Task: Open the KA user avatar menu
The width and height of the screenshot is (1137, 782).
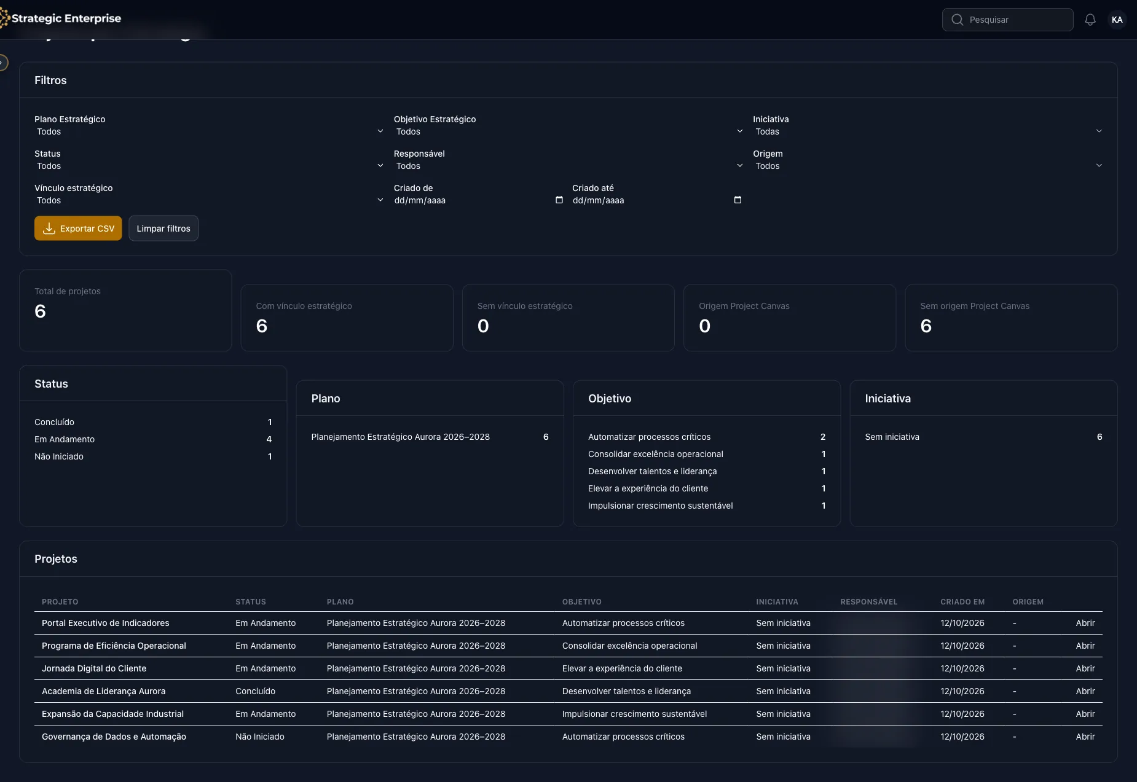Action: [1117, 20]
